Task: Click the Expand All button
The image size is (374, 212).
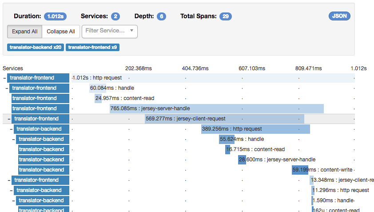Action: pyautogui.click(x=24, y=32)
